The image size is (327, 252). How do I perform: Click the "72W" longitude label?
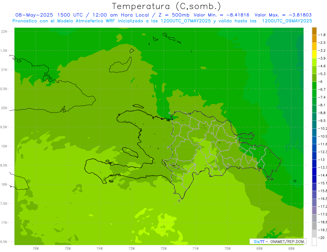[163, 248]
